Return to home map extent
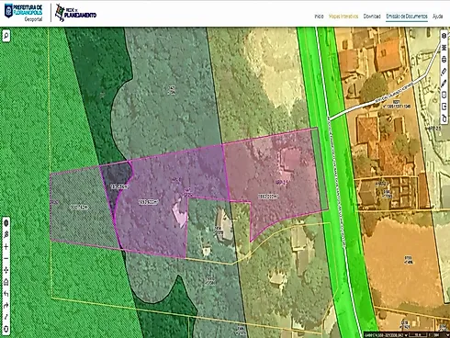The width and height of the screenshot is (450, 338). pyautogui.click(x=6, y=282)
